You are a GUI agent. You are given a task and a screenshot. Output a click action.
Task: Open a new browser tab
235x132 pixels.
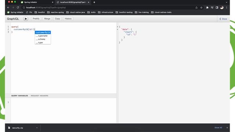(94, 2)
